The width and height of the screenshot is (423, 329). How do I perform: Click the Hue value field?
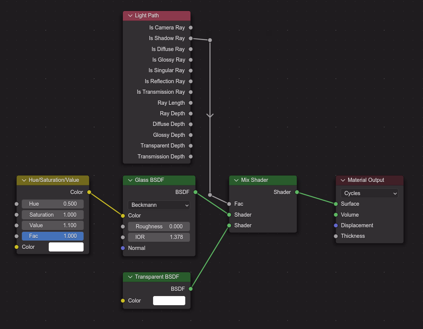53,204
